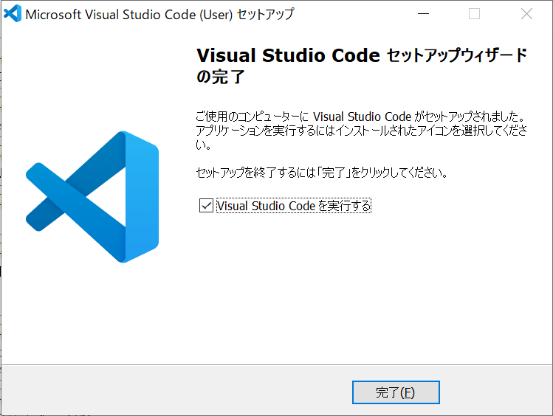Viewport: 553px width, 416px height.
Task: Click the title text Microsoft Visual Studio Code (User) セットアップ
Action: (159, 14)
